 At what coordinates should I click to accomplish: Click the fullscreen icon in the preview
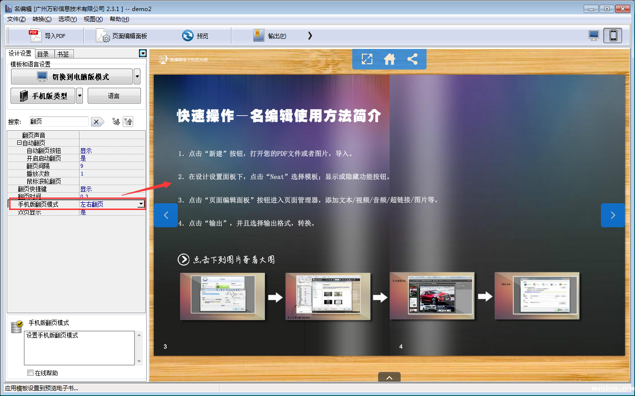[367, 59]
